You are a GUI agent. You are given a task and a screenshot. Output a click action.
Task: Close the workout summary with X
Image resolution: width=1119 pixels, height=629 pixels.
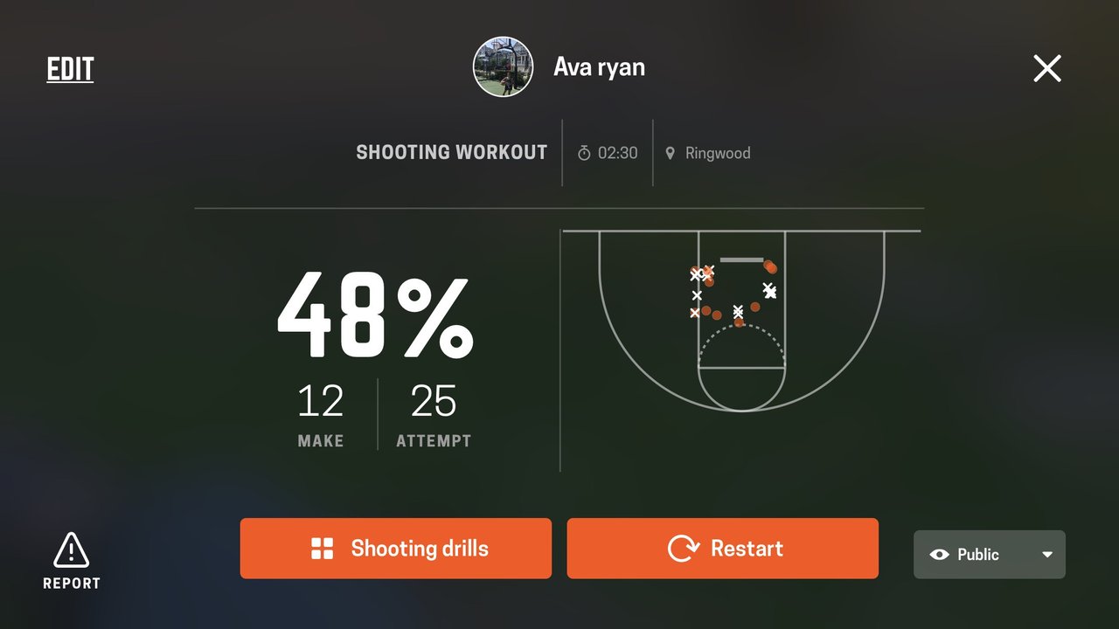[x=1046, y=68]
